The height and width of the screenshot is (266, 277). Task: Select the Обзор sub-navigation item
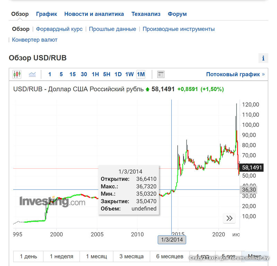point(21,29)
